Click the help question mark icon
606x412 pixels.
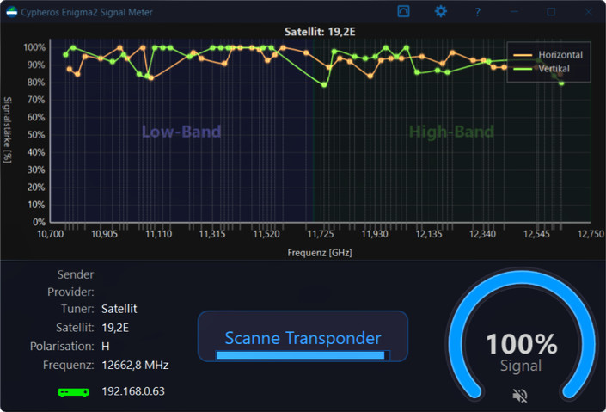[x=478, y=12]
